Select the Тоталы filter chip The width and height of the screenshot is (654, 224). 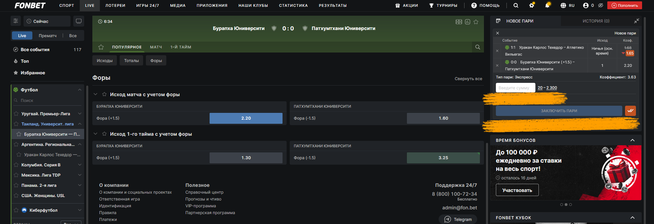132,61
